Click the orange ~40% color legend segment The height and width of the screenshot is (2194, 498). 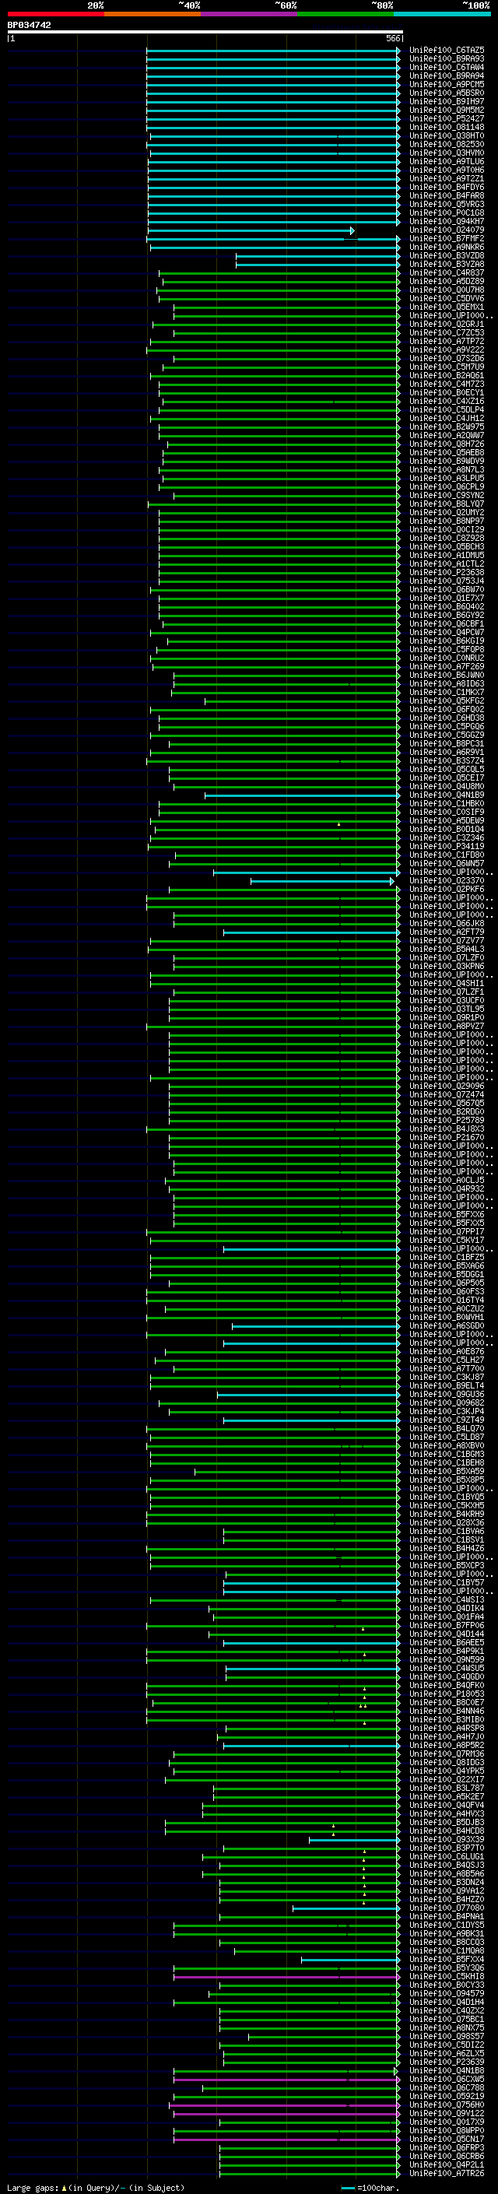click(x=153, y=14)
